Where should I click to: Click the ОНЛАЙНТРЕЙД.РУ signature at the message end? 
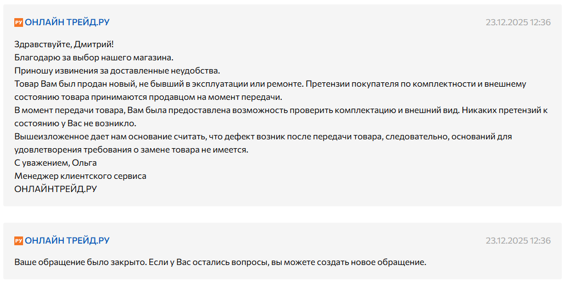point(55,189)
